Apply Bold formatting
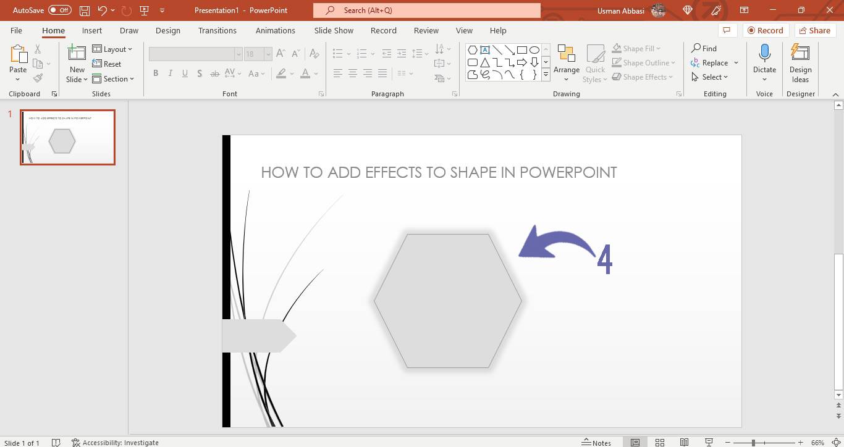 (x=156, y=73)
